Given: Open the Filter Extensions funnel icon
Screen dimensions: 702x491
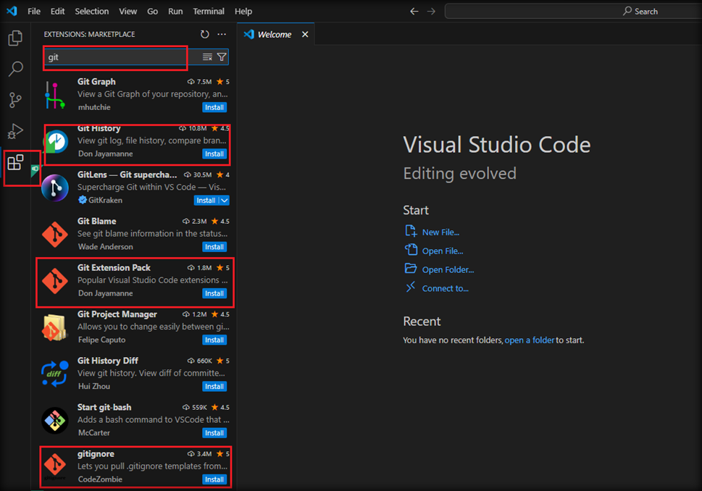Looking at the screenshot, I should point(222,56).
